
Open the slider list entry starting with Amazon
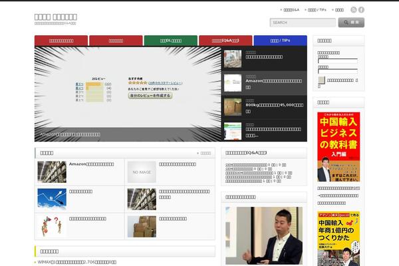point(265,83)
